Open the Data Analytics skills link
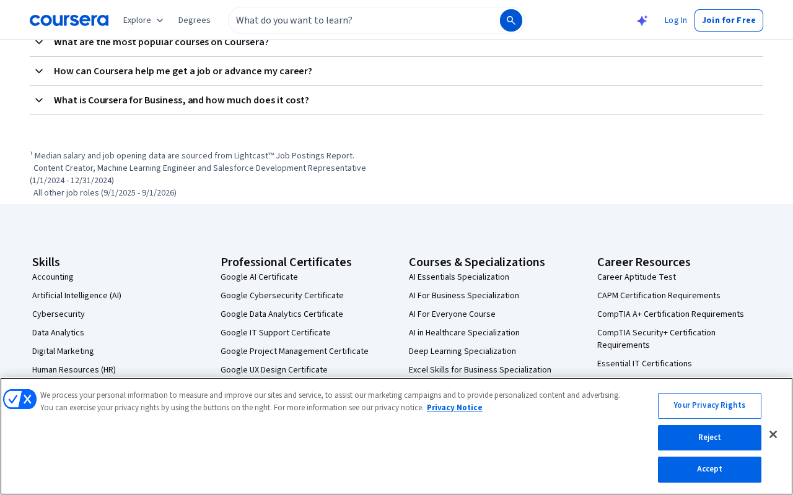 click(x=58, y=332)
